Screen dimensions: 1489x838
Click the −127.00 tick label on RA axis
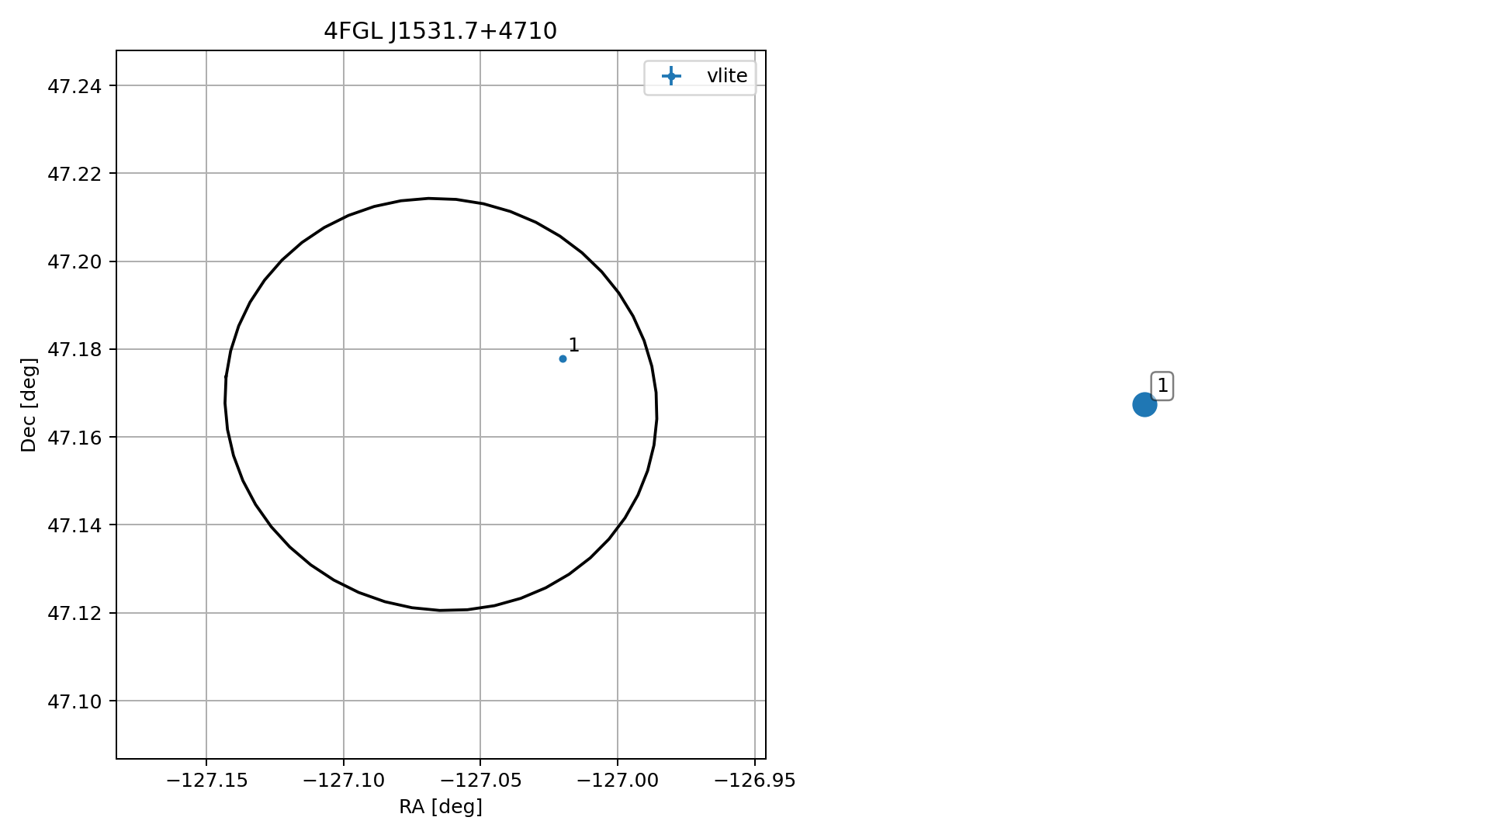(x=618, y=781)
